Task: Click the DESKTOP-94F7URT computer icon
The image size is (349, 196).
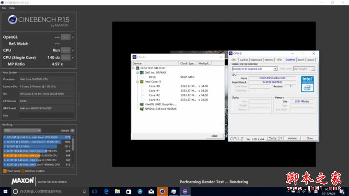Action: coord(138,68)
